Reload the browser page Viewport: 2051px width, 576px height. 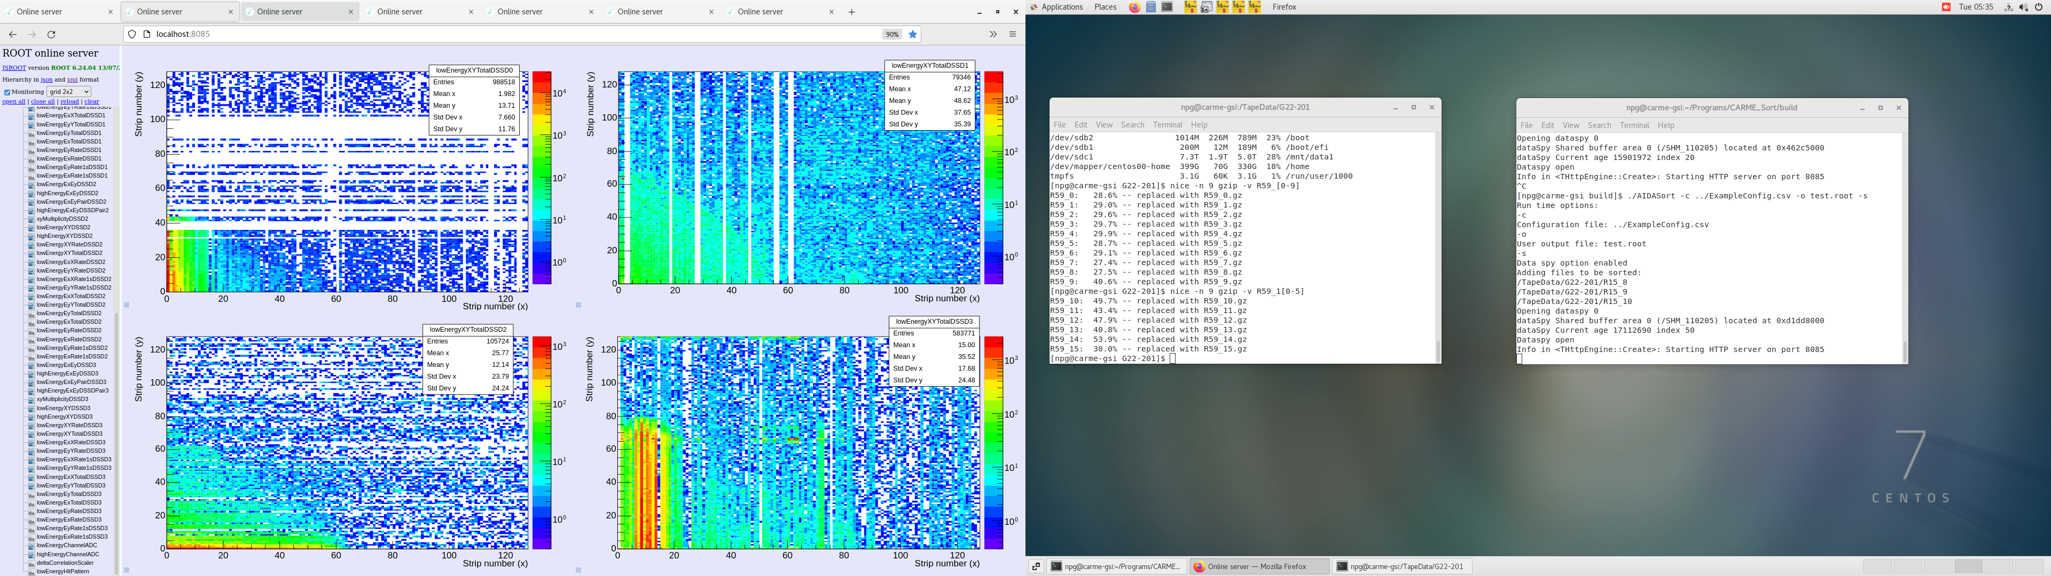coord(52,34)
